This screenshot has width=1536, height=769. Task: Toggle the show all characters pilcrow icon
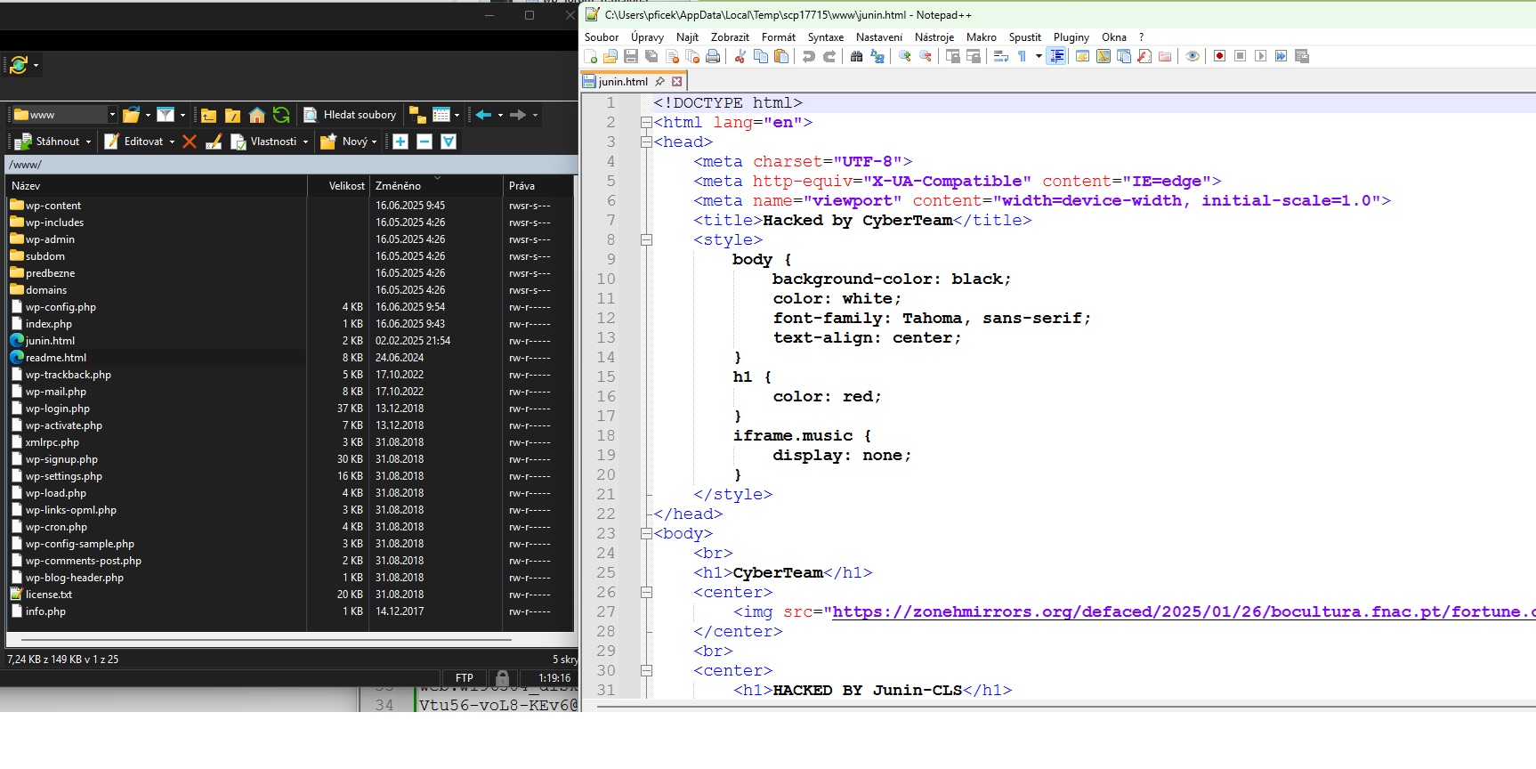[1022, 56]
